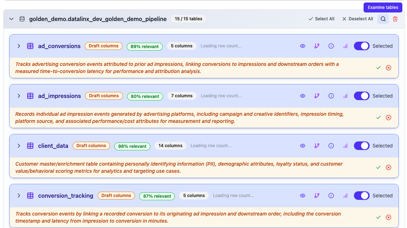
Task: Click Draft columns badge on ad_conversions
Action: click(x=104, y=46)
